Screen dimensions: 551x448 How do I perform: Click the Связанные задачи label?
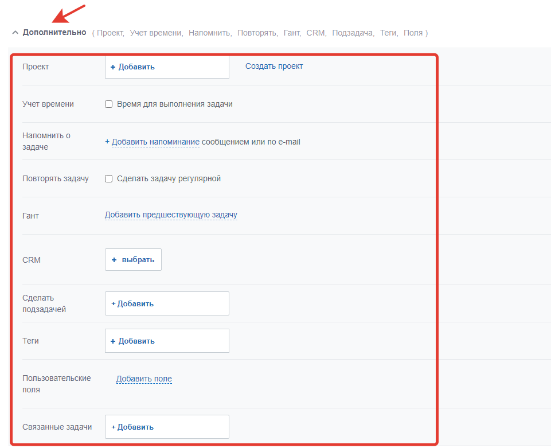pyautogui.click(x=57, y=427)
